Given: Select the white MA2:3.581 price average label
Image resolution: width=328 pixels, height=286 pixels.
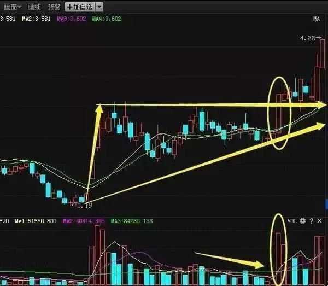Looking at the screenshot, I should 36,19.
